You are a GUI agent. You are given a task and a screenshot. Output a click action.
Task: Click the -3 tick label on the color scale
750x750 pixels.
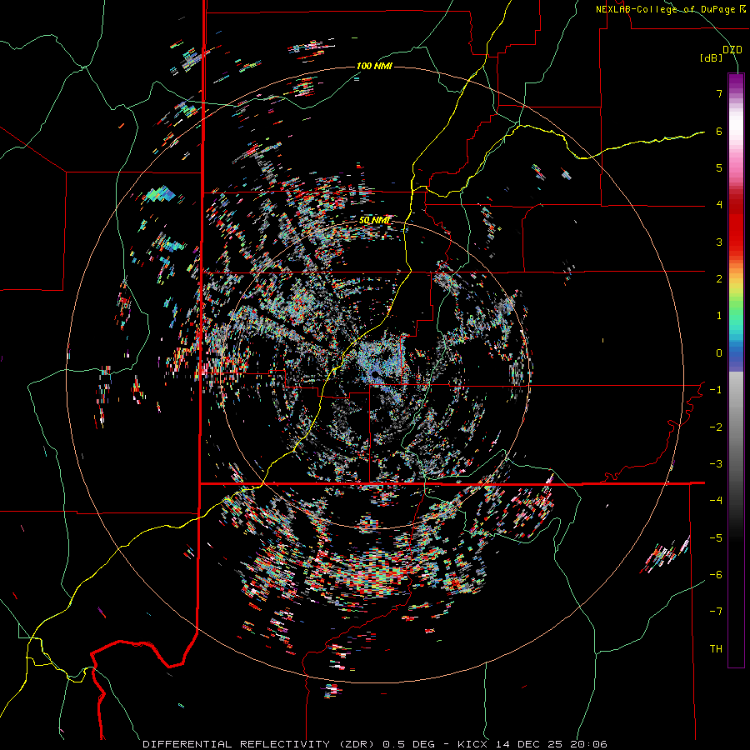point(716,464)
